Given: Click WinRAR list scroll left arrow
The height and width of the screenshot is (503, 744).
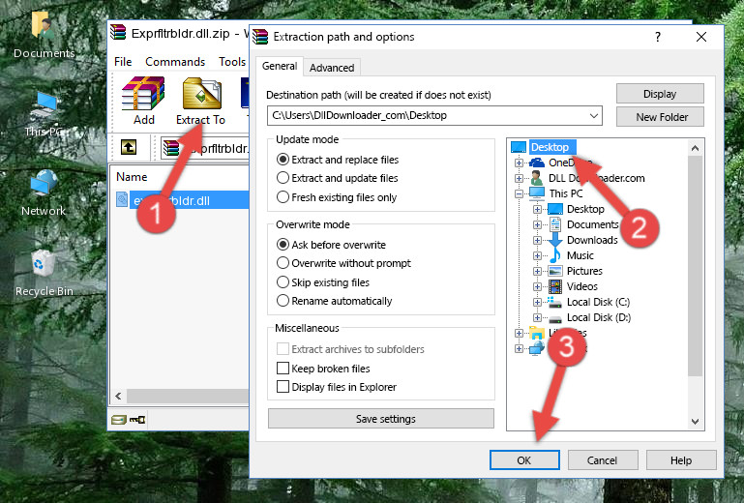Looking at the screenshot, I should (x=118, y=396).
